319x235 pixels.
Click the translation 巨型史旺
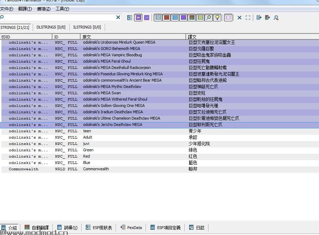(197, 93)
